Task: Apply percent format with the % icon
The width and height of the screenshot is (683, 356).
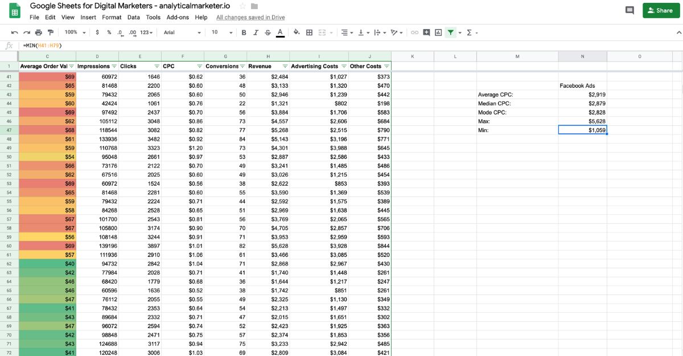Action: [x=109, y=32]
